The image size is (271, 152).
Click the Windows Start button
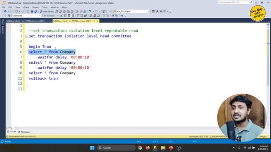coord(92,148)
